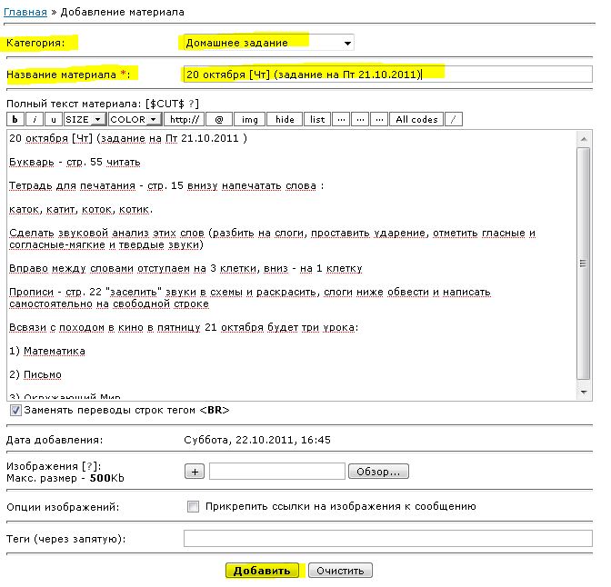
Task: Apply underline with the u button
Action: tap(54, 120)
